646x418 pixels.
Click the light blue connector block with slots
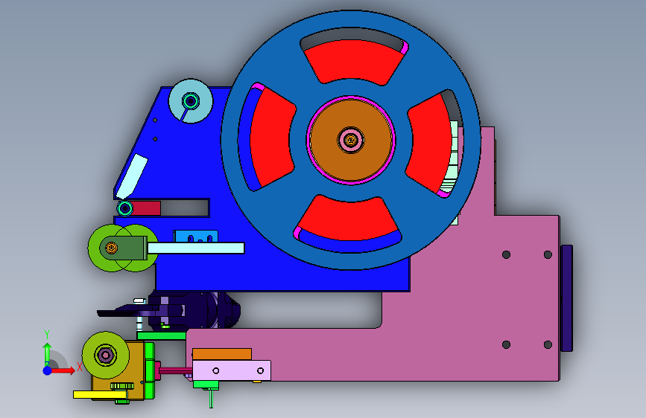pos(196,237)
